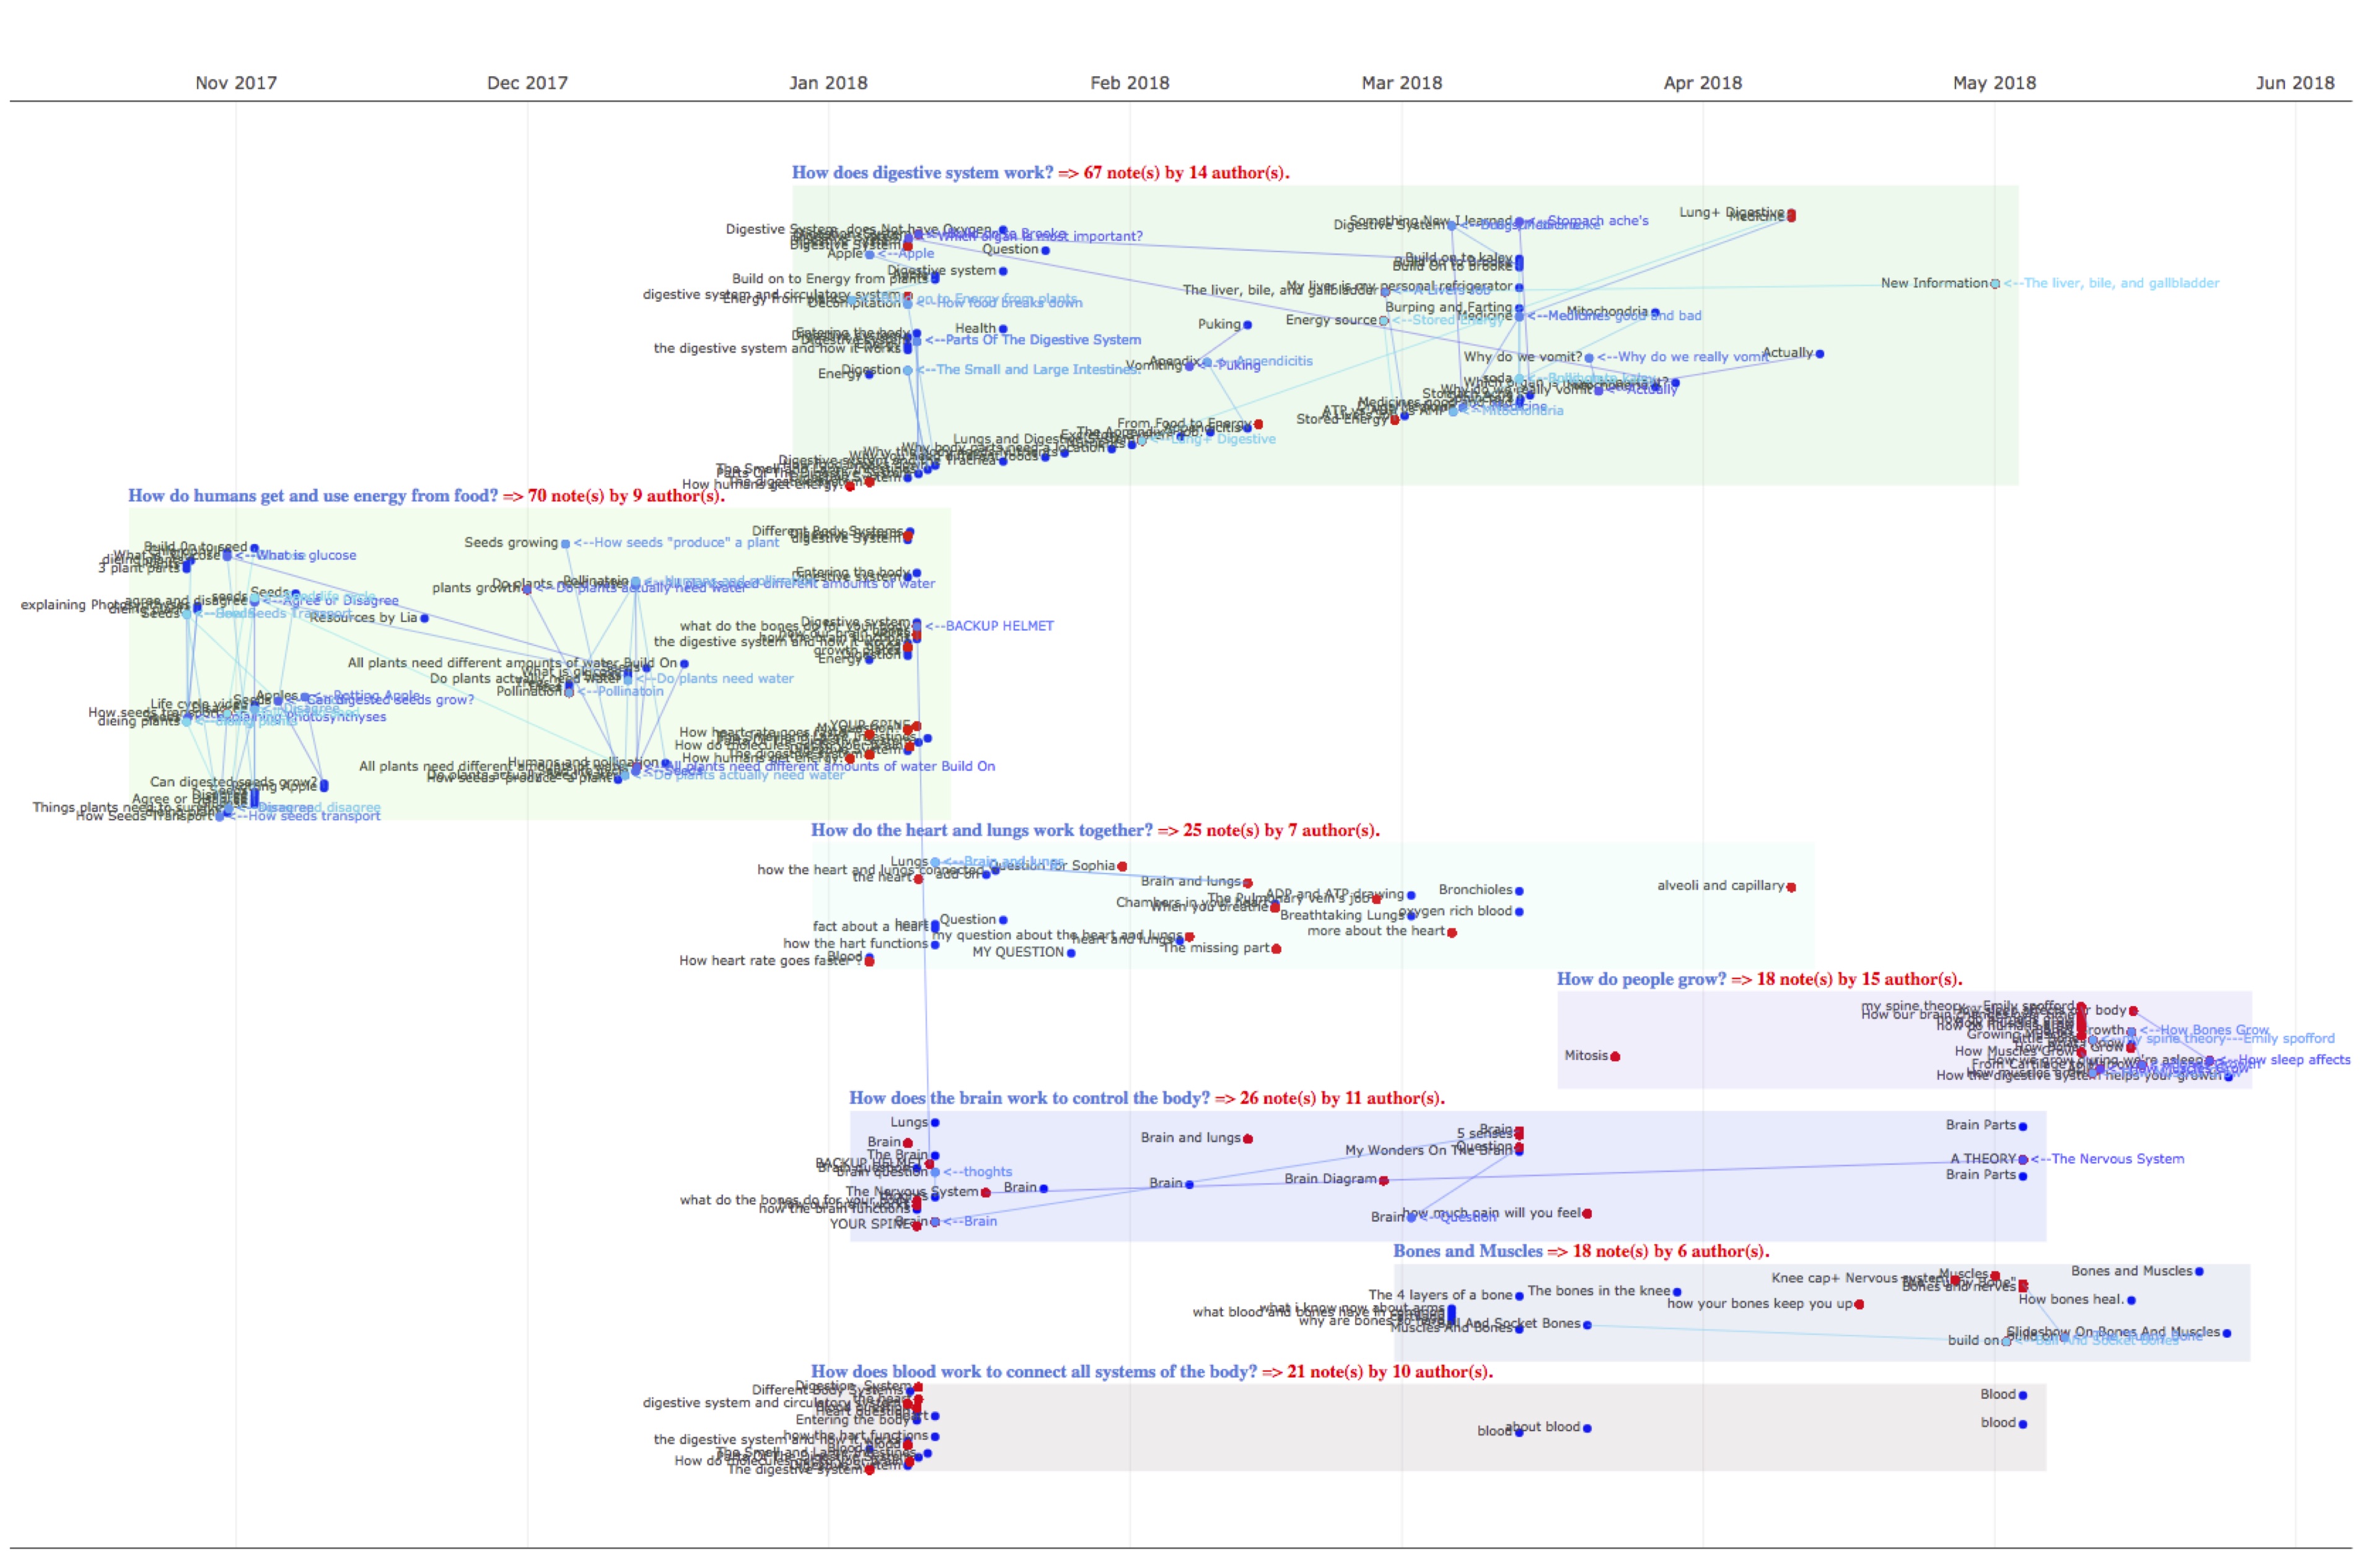This screenshot has height=1568, width=2370.
Task: Click the red 'how your bones keep you up' dot
Action: [1859, 1305]
